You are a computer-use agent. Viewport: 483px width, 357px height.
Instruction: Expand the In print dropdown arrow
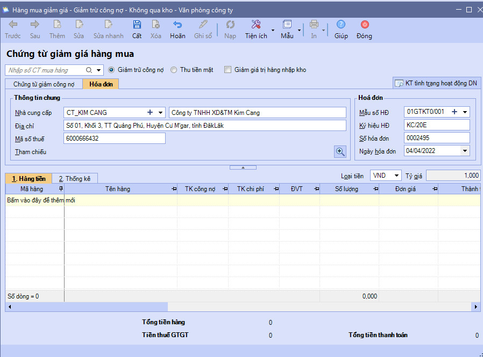[323, 30]
